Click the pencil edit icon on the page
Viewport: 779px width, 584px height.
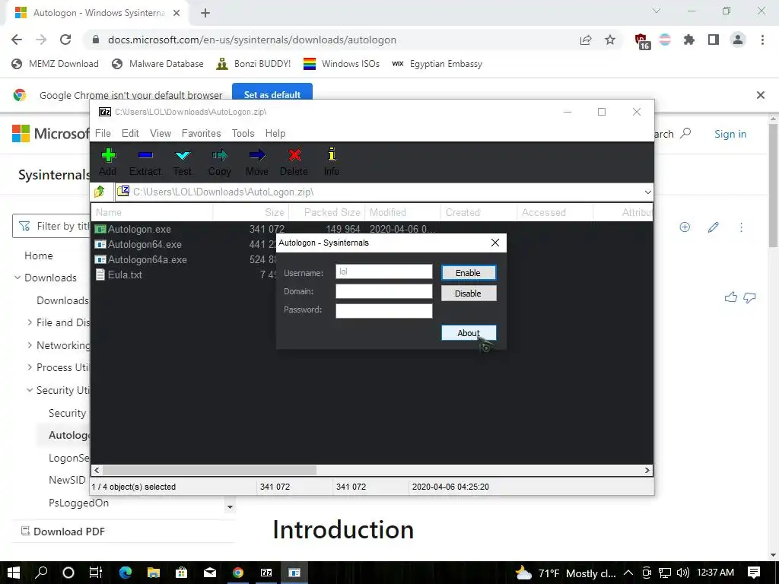pos(714,227)
